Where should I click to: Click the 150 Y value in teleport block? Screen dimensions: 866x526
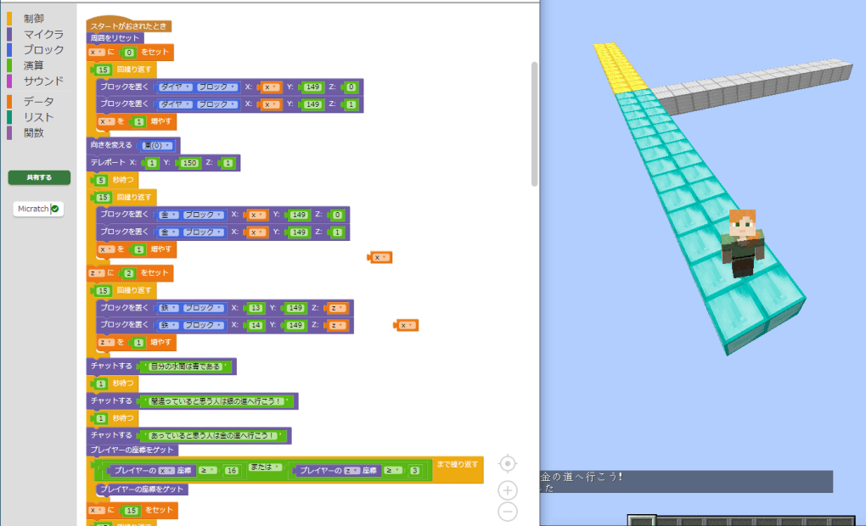tap(188, 162)
